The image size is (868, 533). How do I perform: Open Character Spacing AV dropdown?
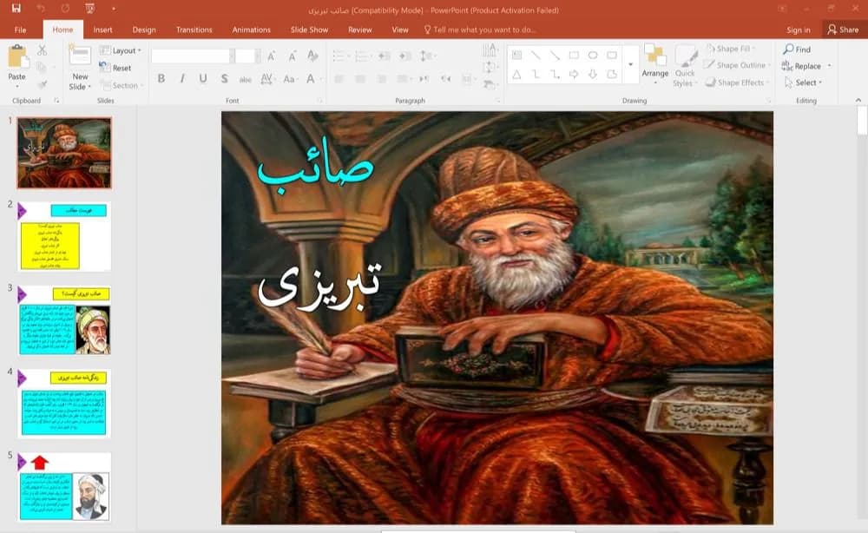(x=267, y=79)
